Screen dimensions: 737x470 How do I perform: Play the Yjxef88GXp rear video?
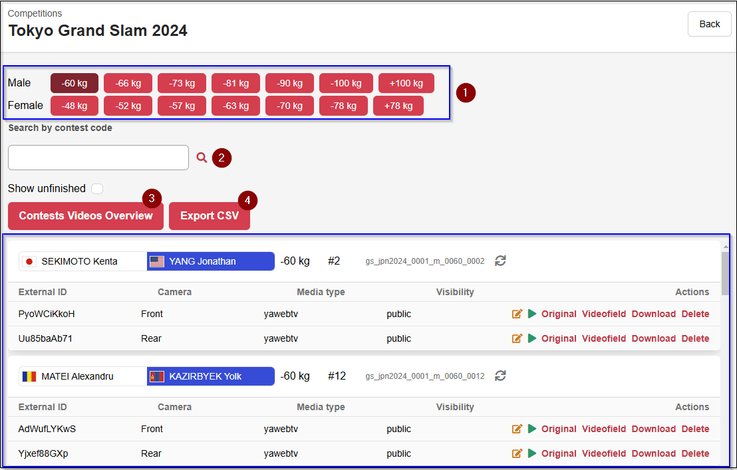[x=532, y=453]
